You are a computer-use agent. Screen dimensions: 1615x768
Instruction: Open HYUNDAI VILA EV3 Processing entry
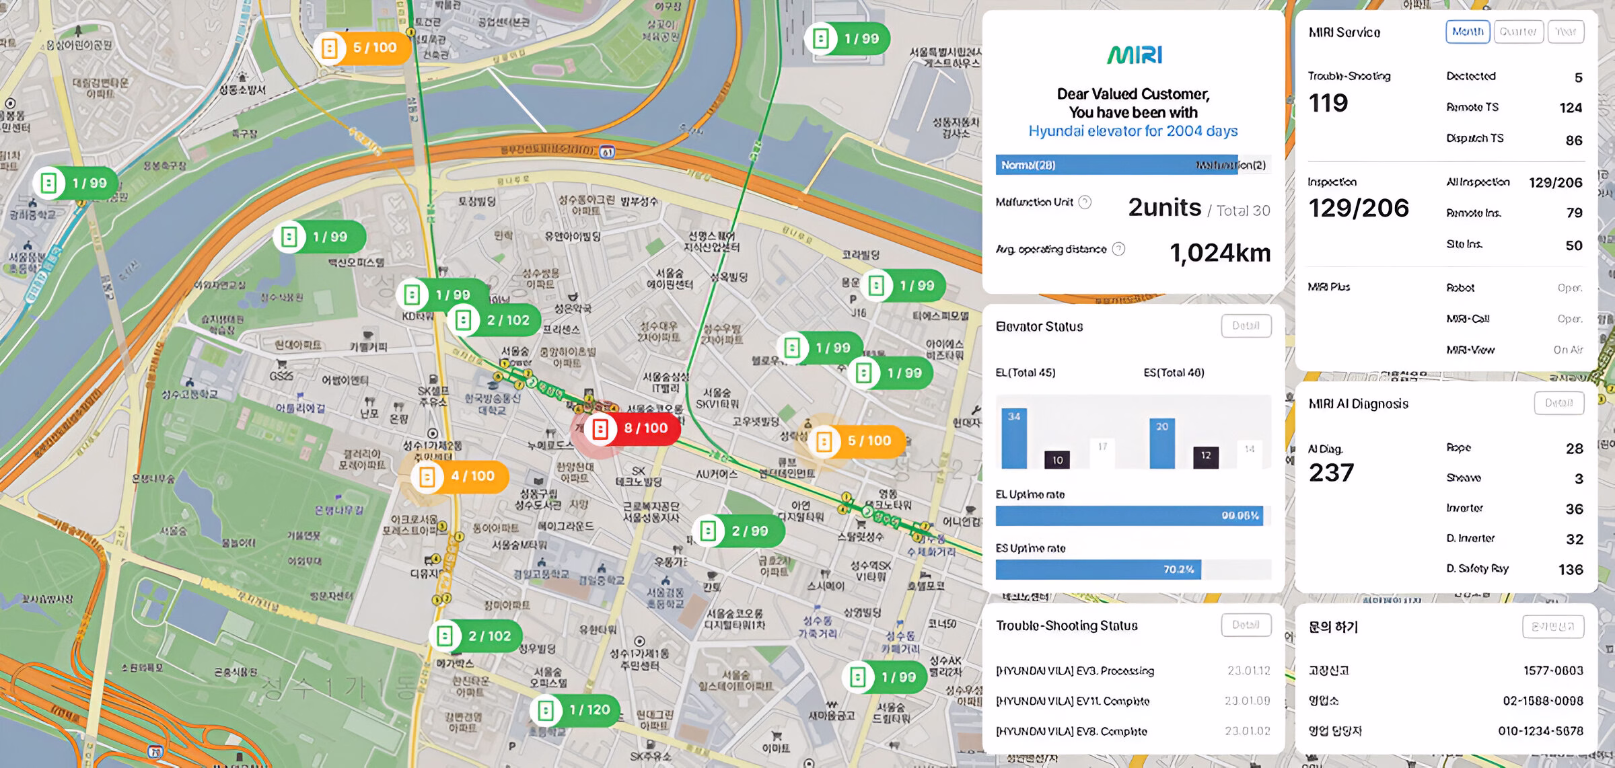(1075, 670)
